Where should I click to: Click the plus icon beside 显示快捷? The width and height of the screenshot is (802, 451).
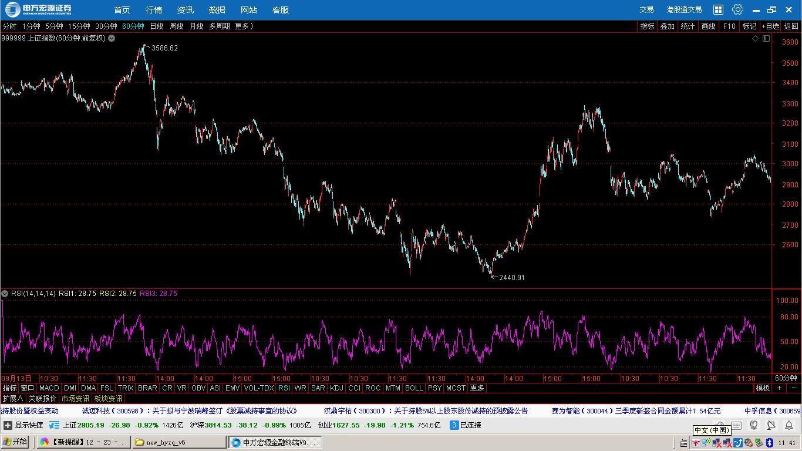click(8, 425)
